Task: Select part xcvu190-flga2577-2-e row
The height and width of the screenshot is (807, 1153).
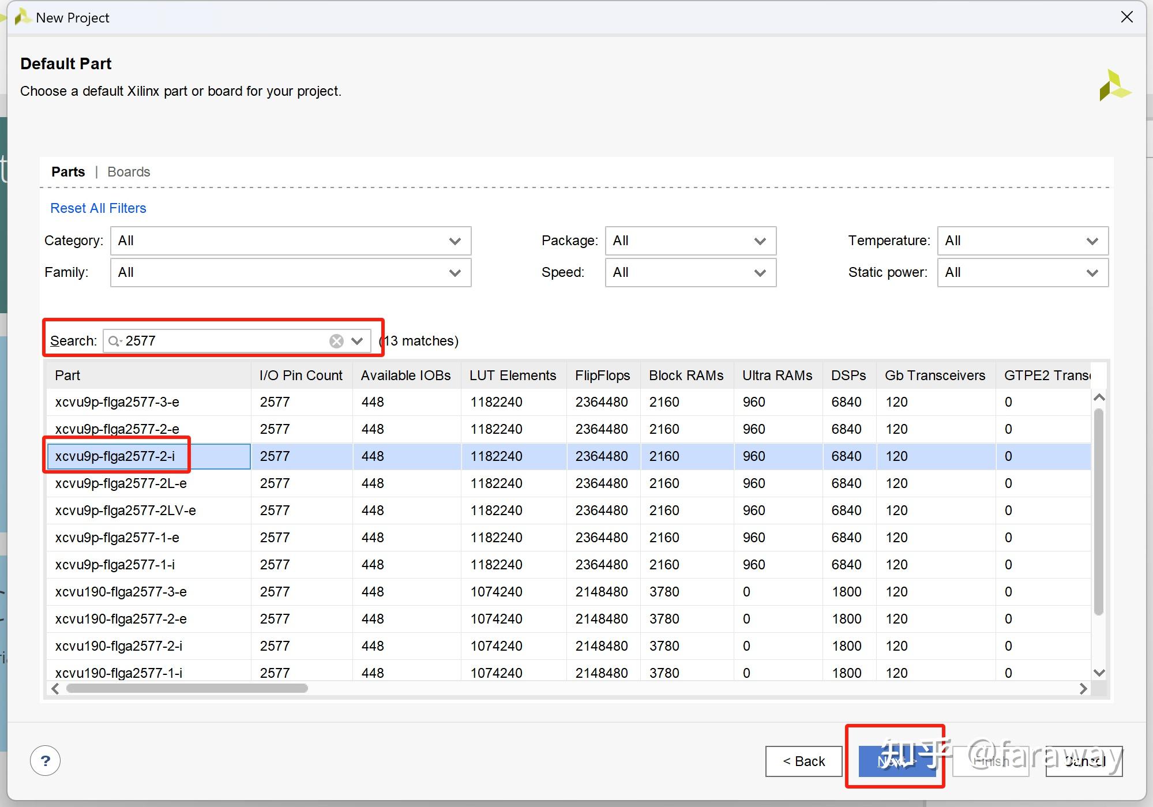Action: click(x=121, y=619)
